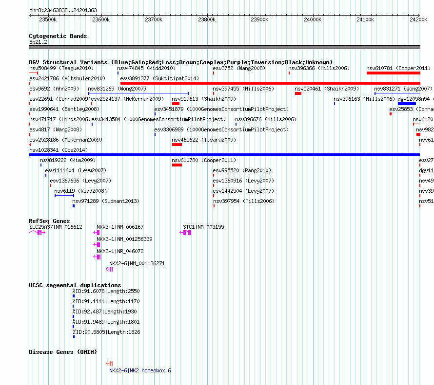
Task: Select the nsv396676 (Mills2006) label
Action: pyautogui.click(x=266, y=119)
